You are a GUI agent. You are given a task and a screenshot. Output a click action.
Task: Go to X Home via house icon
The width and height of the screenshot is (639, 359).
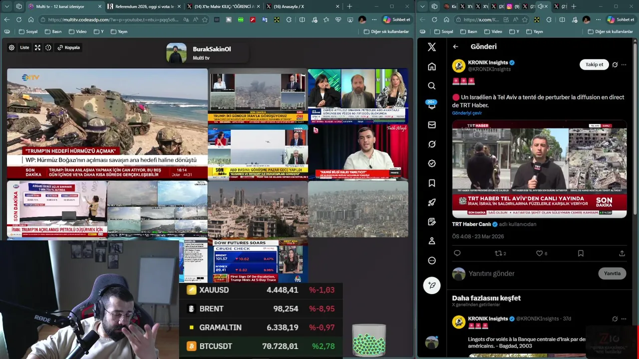(x=432, y=66)
